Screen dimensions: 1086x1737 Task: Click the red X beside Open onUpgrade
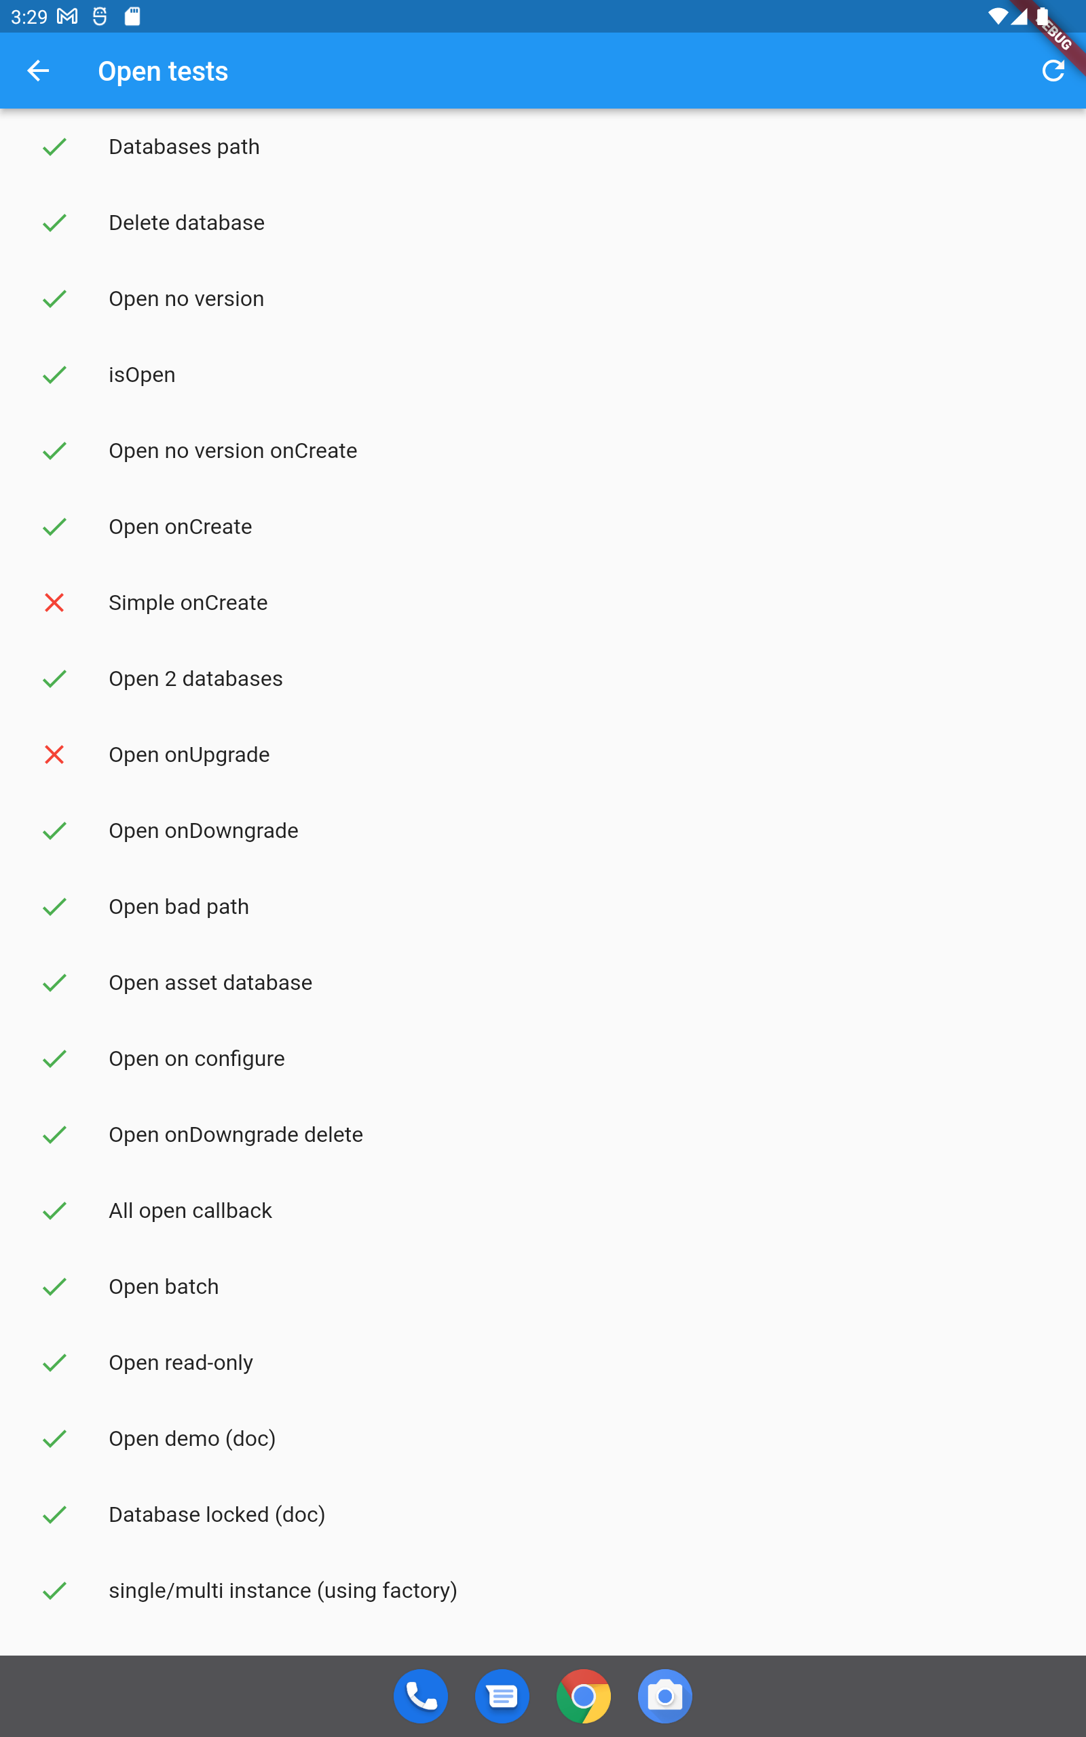55,755
